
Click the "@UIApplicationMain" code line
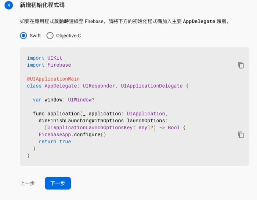coord(53,79)
